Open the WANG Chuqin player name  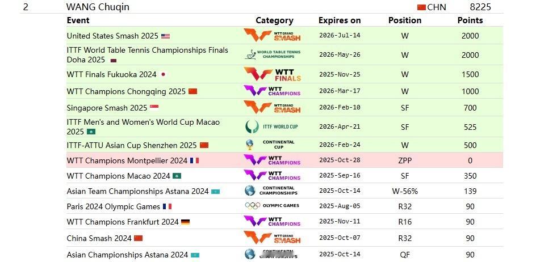click(x=98, y=7)
